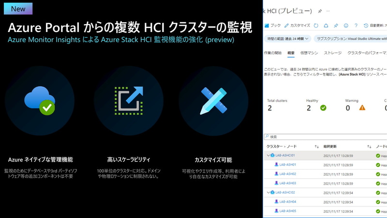Viewport: 387px width, 218px height.
Task: Open the LAB-ASHCI02 cluster link
Action: 285,192
